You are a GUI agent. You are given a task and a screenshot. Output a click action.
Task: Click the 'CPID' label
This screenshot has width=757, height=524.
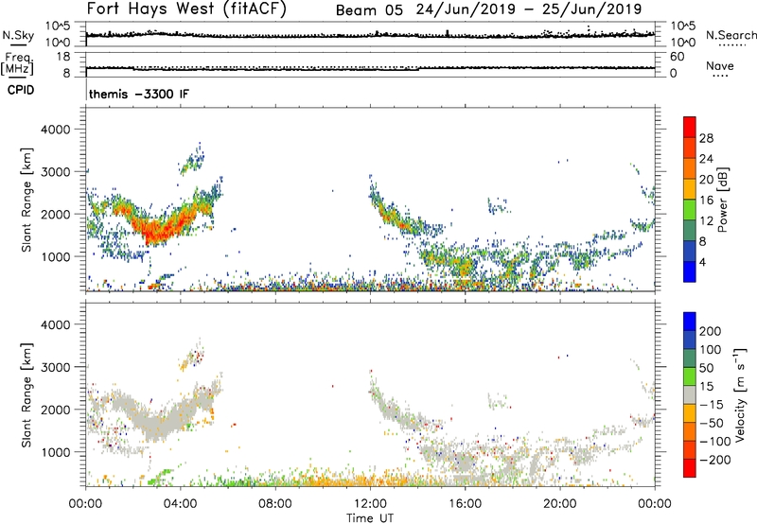(x=21, y=90)
